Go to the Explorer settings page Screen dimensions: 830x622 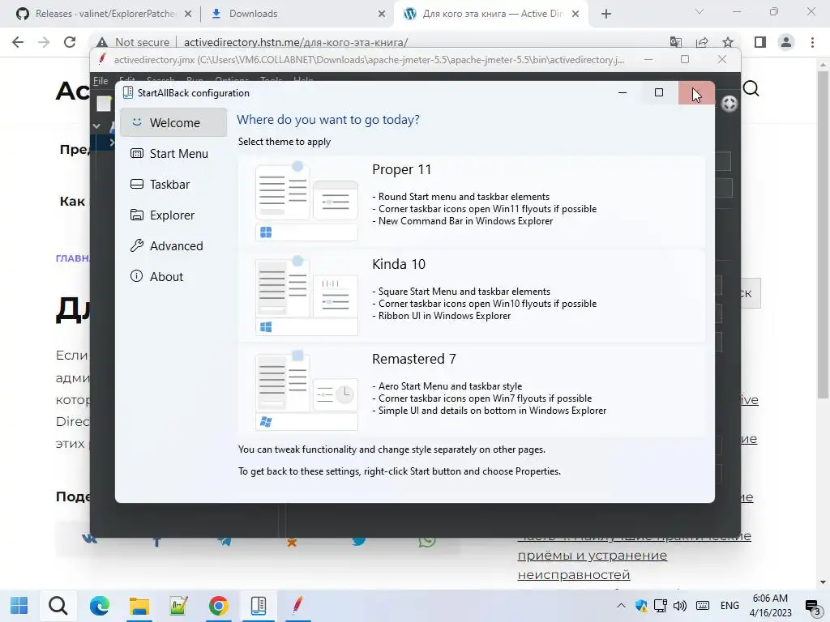pos(173,215)
